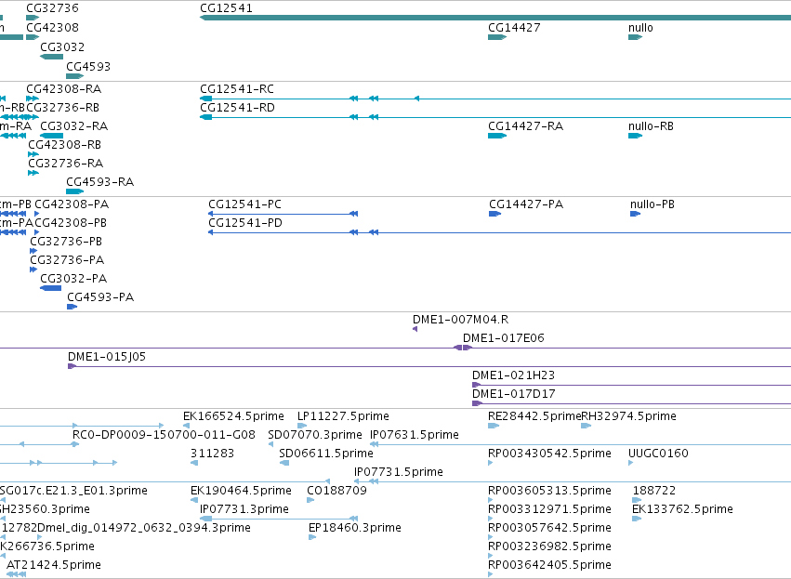The height and width of the screenshot is (579, 791).
Task: Click the DME1-017E06 label
Action: click(504, 338)
